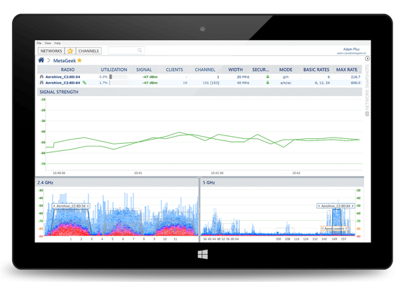Click the account email under Adam Plus
The height and width of the screenshot is (282, 403).
(x=351, y=53)
